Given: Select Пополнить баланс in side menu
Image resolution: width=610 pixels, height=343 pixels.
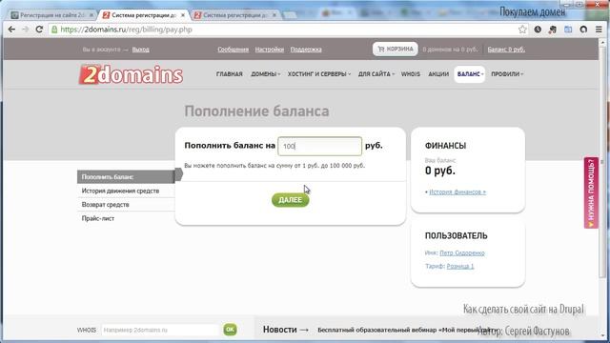Looking at the screenshot, I should point(126,177).
